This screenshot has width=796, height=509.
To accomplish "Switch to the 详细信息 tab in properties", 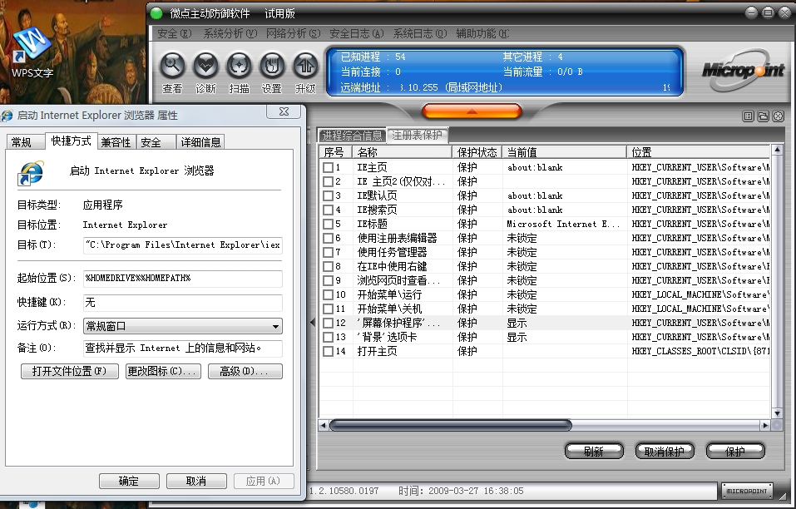I will click(200, 142).
